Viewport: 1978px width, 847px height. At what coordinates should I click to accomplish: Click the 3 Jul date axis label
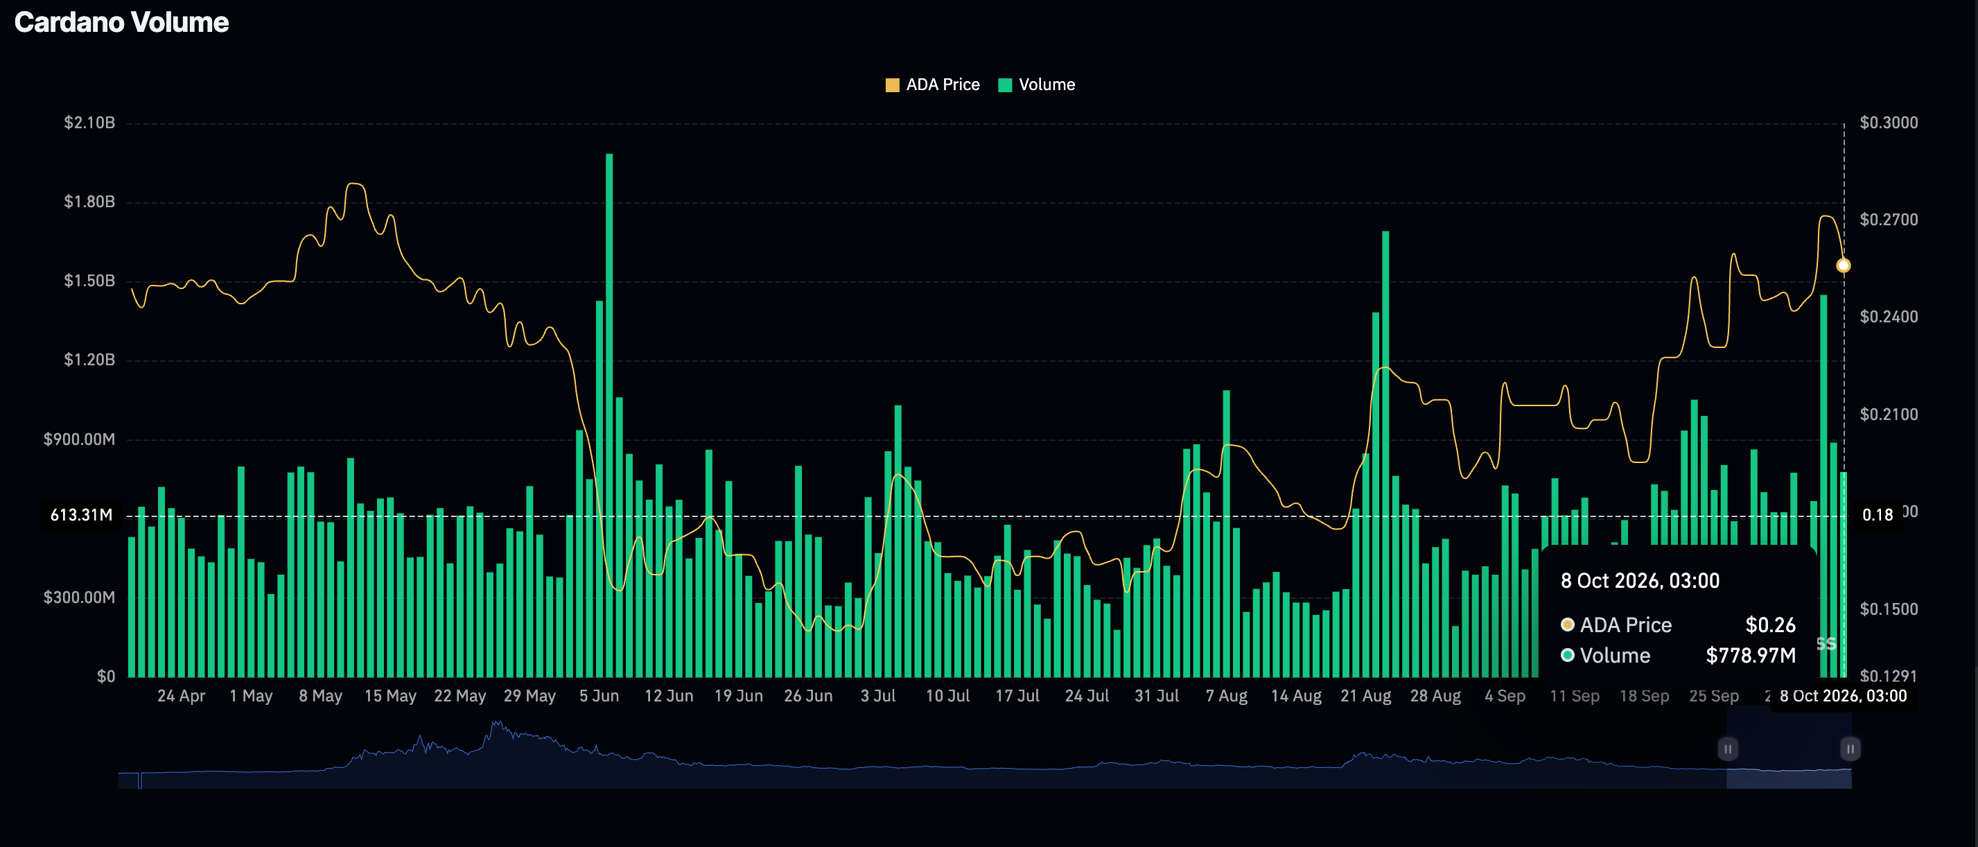pos(877,696)
